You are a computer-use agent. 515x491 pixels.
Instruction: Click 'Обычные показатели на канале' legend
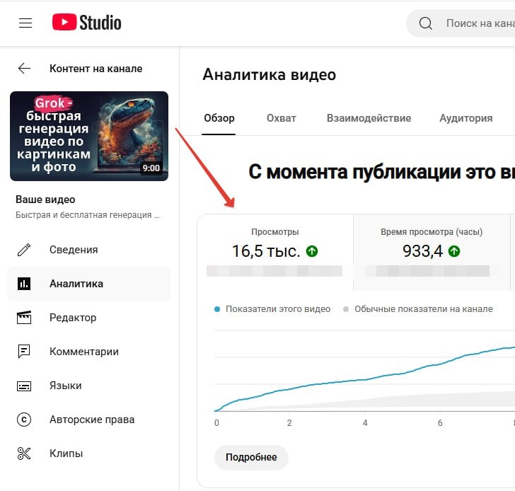pyautogui.click(x=418, y=309)
